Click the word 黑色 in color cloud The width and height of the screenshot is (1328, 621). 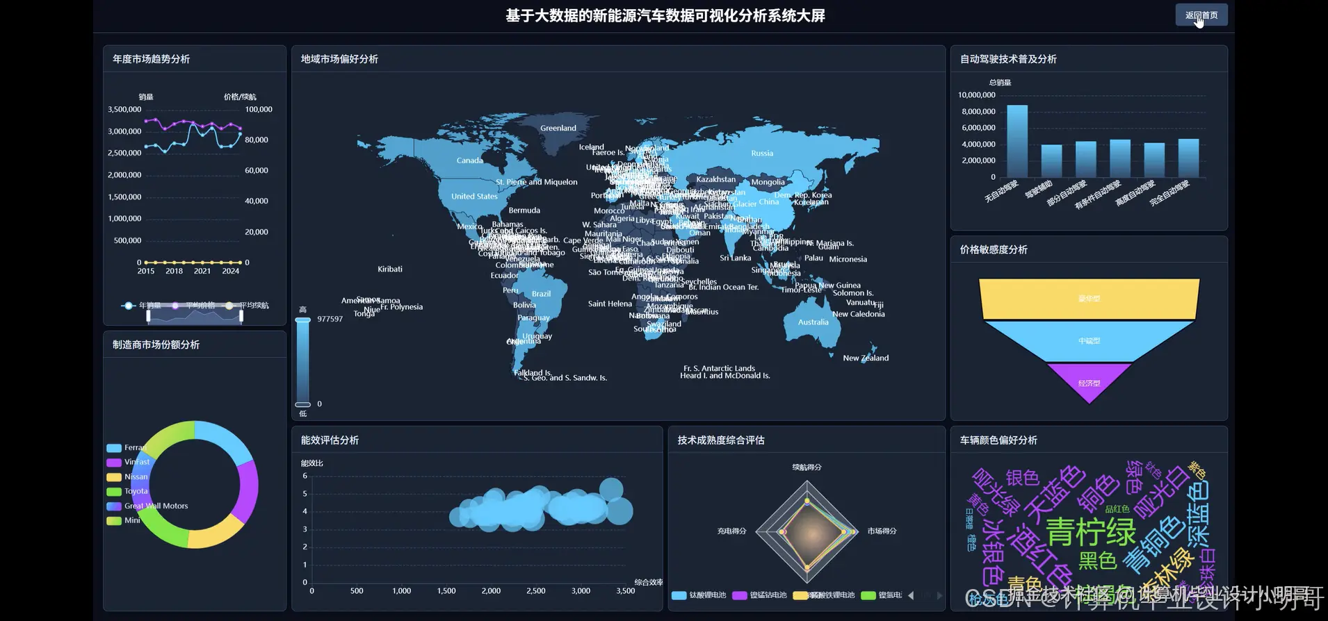1098,561
